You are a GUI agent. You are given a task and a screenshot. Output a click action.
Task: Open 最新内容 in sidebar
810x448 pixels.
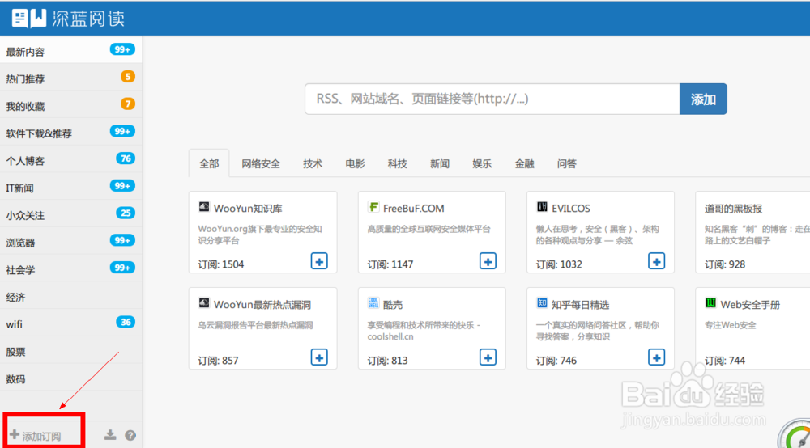[x=70, y=52]
